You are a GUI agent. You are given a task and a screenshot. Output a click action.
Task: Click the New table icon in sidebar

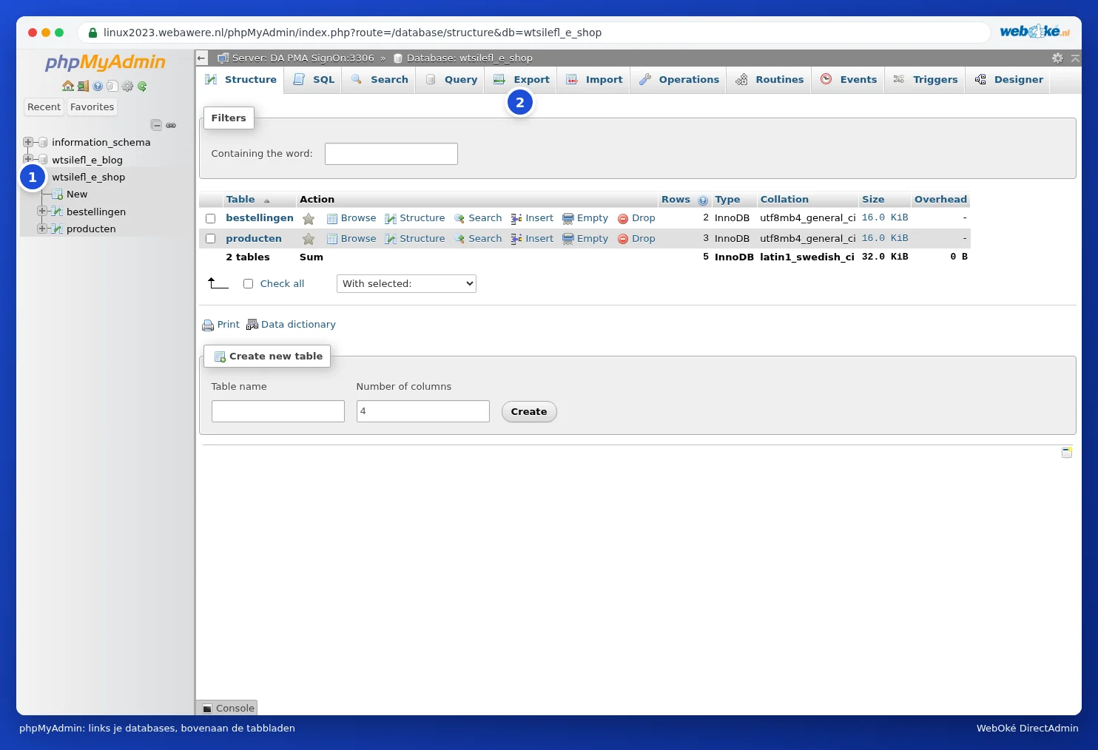pyautogui.click(x=57, y=195)
